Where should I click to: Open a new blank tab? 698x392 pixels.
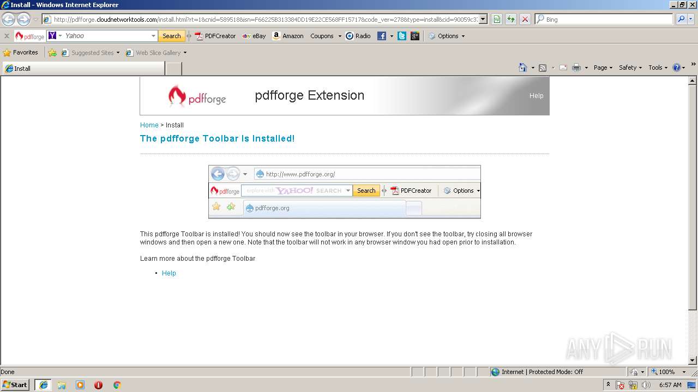click(173, 69)
